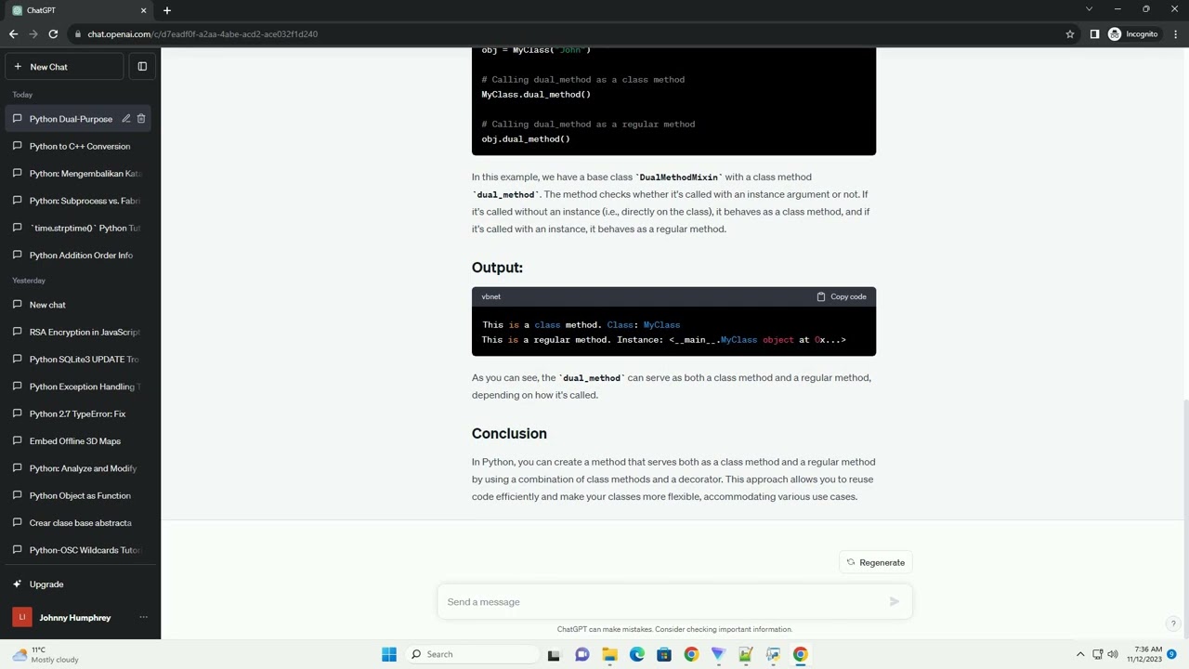Open a new browser tab
1189x669 pixels.
(167, 10)
